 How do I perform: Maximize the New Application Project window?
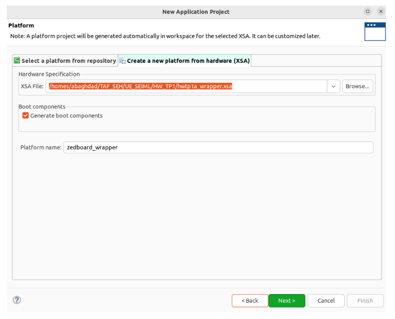pyautogui.click(x=368, y=12)
